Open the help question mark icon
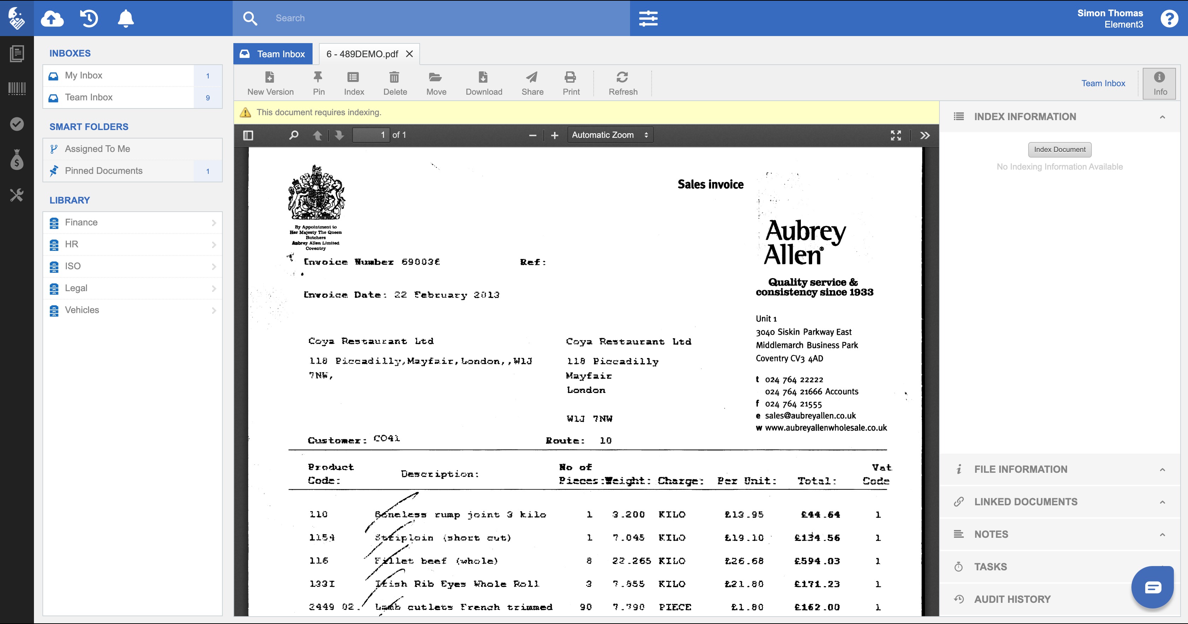 click(1169, 18)
